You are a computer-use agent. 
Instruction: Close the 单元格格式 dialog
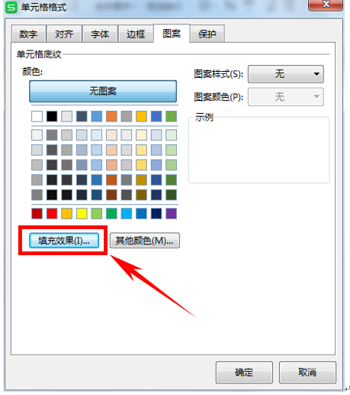(x=326, y=5)
